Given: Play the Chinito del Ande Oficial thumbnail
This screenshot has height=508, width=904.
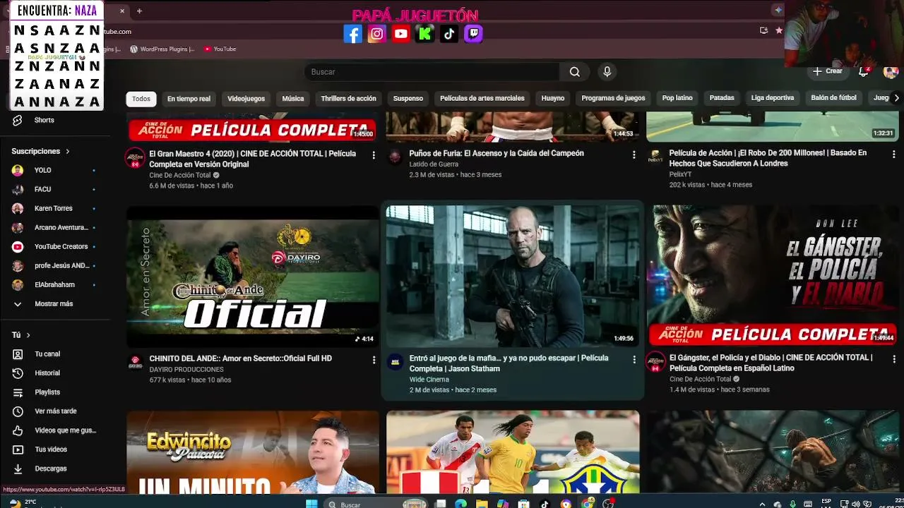Looking at the screenshot, I should click(x=252, y=277).
